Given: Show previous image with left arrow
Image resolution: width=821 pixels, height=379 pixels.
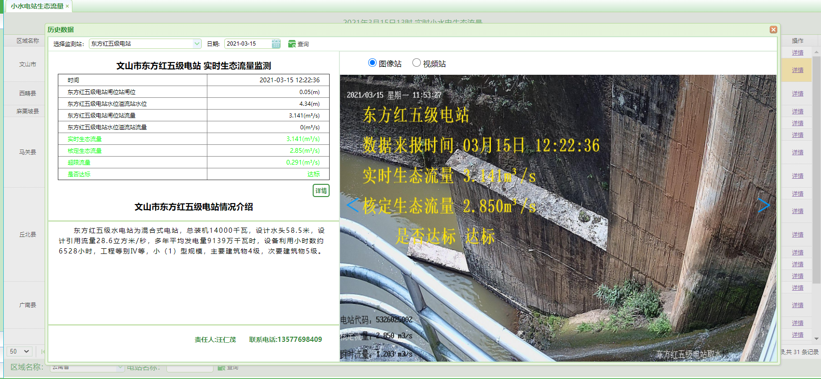Looking at the screenshot, I should (x=352, y=205).
